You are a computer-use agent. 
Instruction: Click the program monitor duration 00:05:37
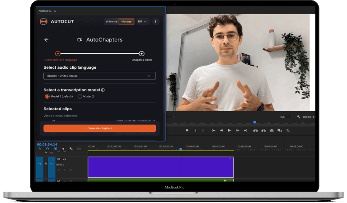pos(309,117)
